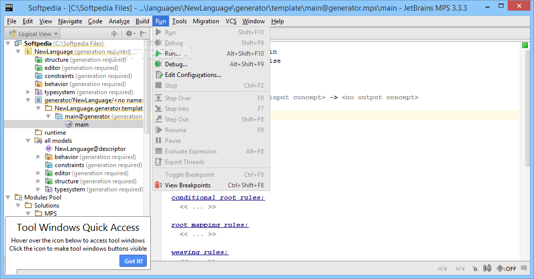Screen dimensions: 534x279
Task: Click the Step Into icon
Action: pos(158,108)
